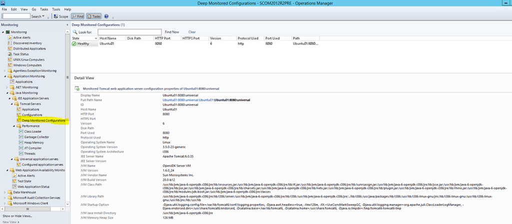Toggle the Find toolbar button
Viewport: 512px width, 224px height.
pos(77,16)
